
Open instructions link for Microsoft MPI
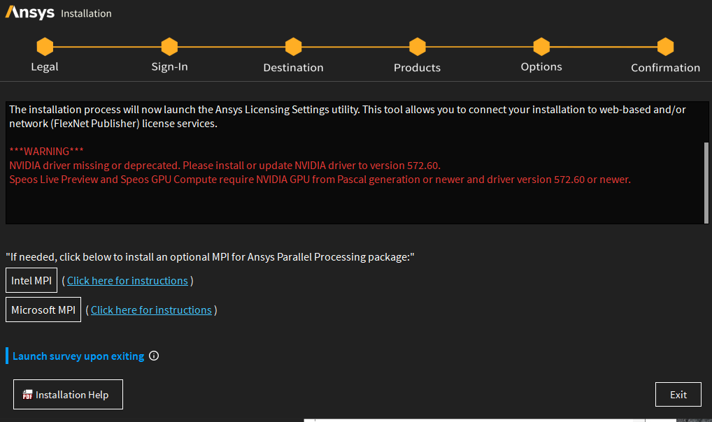(151, 310)
